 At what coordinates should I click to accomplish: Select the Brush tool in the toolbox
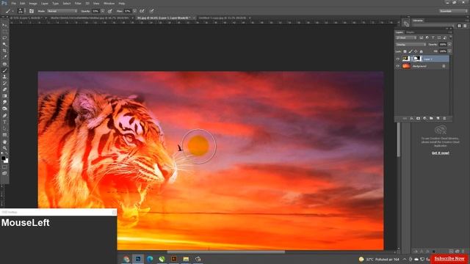click(4, 70)
